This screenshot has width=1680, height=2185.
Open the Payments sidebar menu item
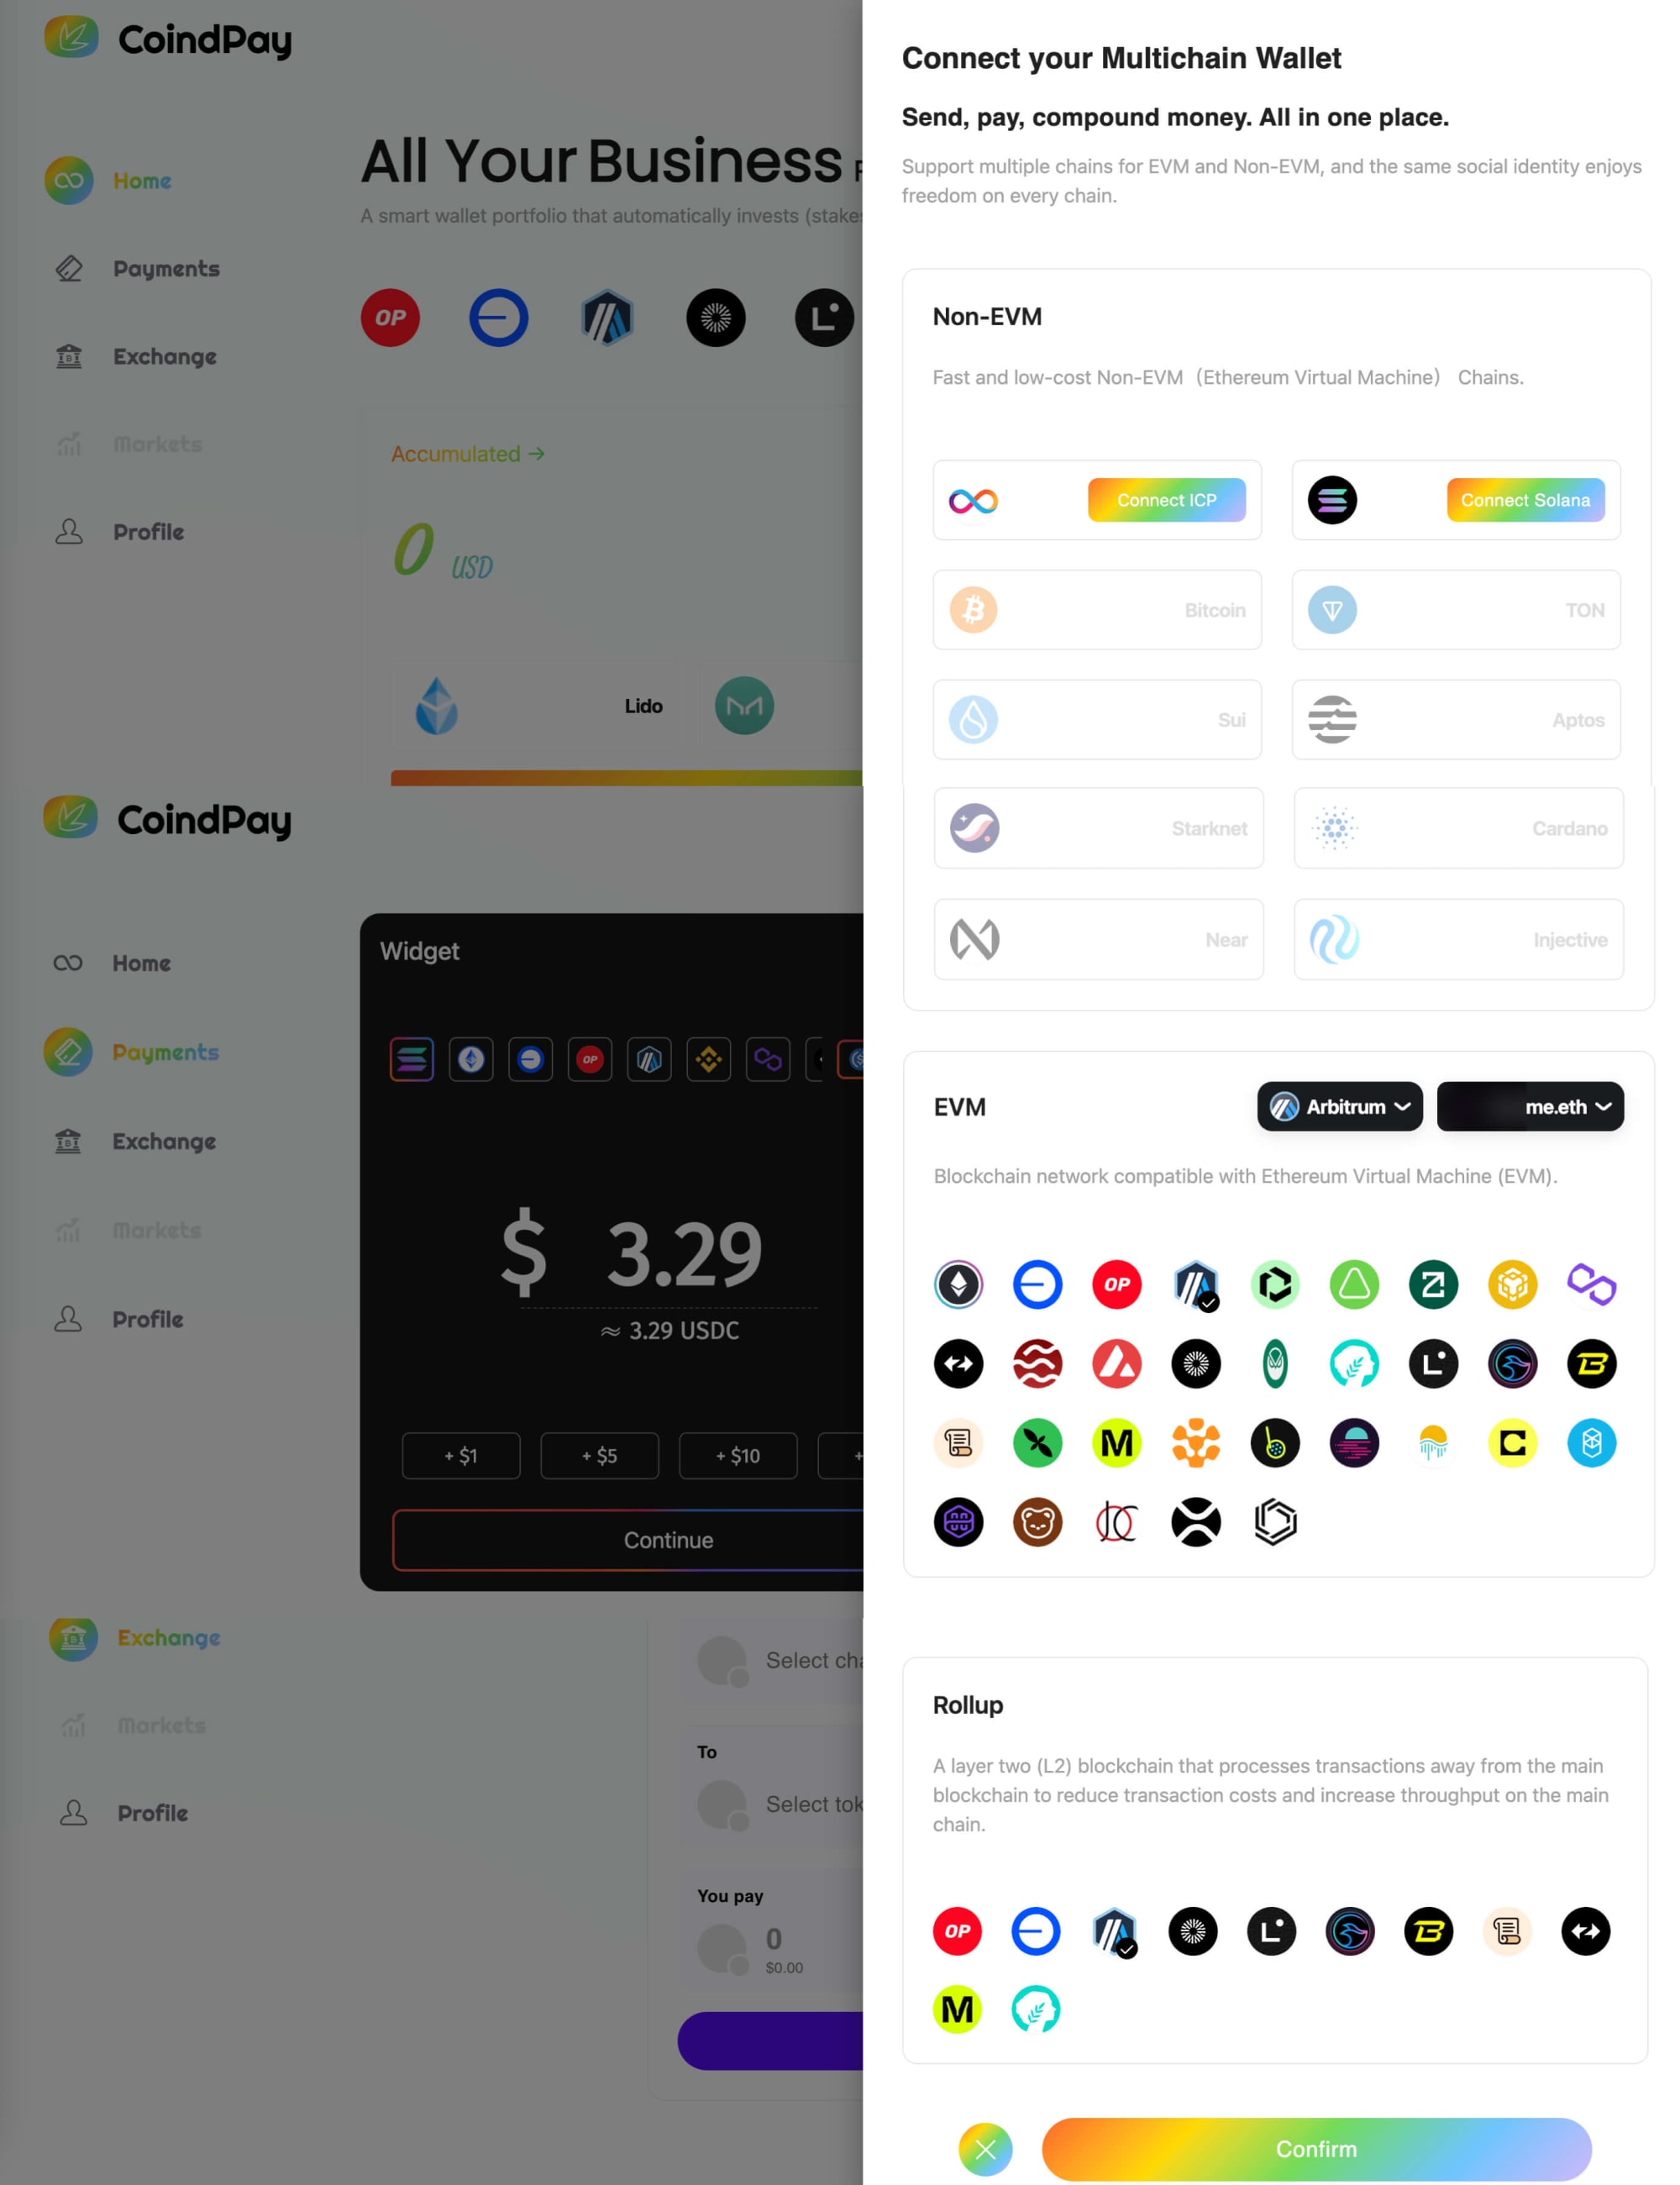coord(165,268)
